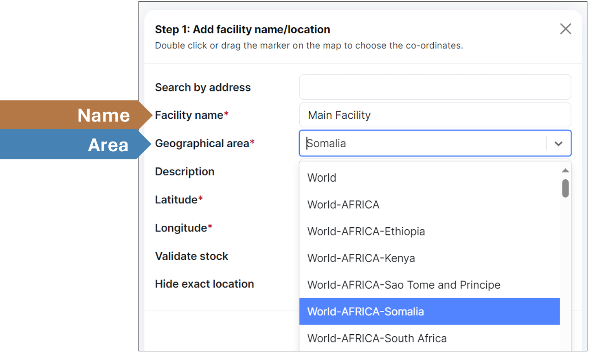Select the World option
The height and width of the screenshot is (353, 593).
point(322,178)
